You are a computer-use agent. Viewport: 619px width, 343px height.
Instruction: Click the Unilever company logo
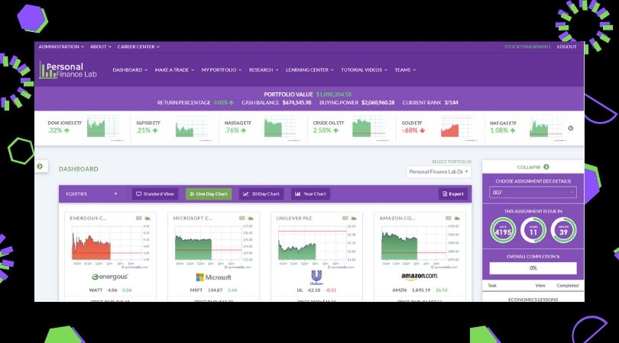(x=316, y=277)
